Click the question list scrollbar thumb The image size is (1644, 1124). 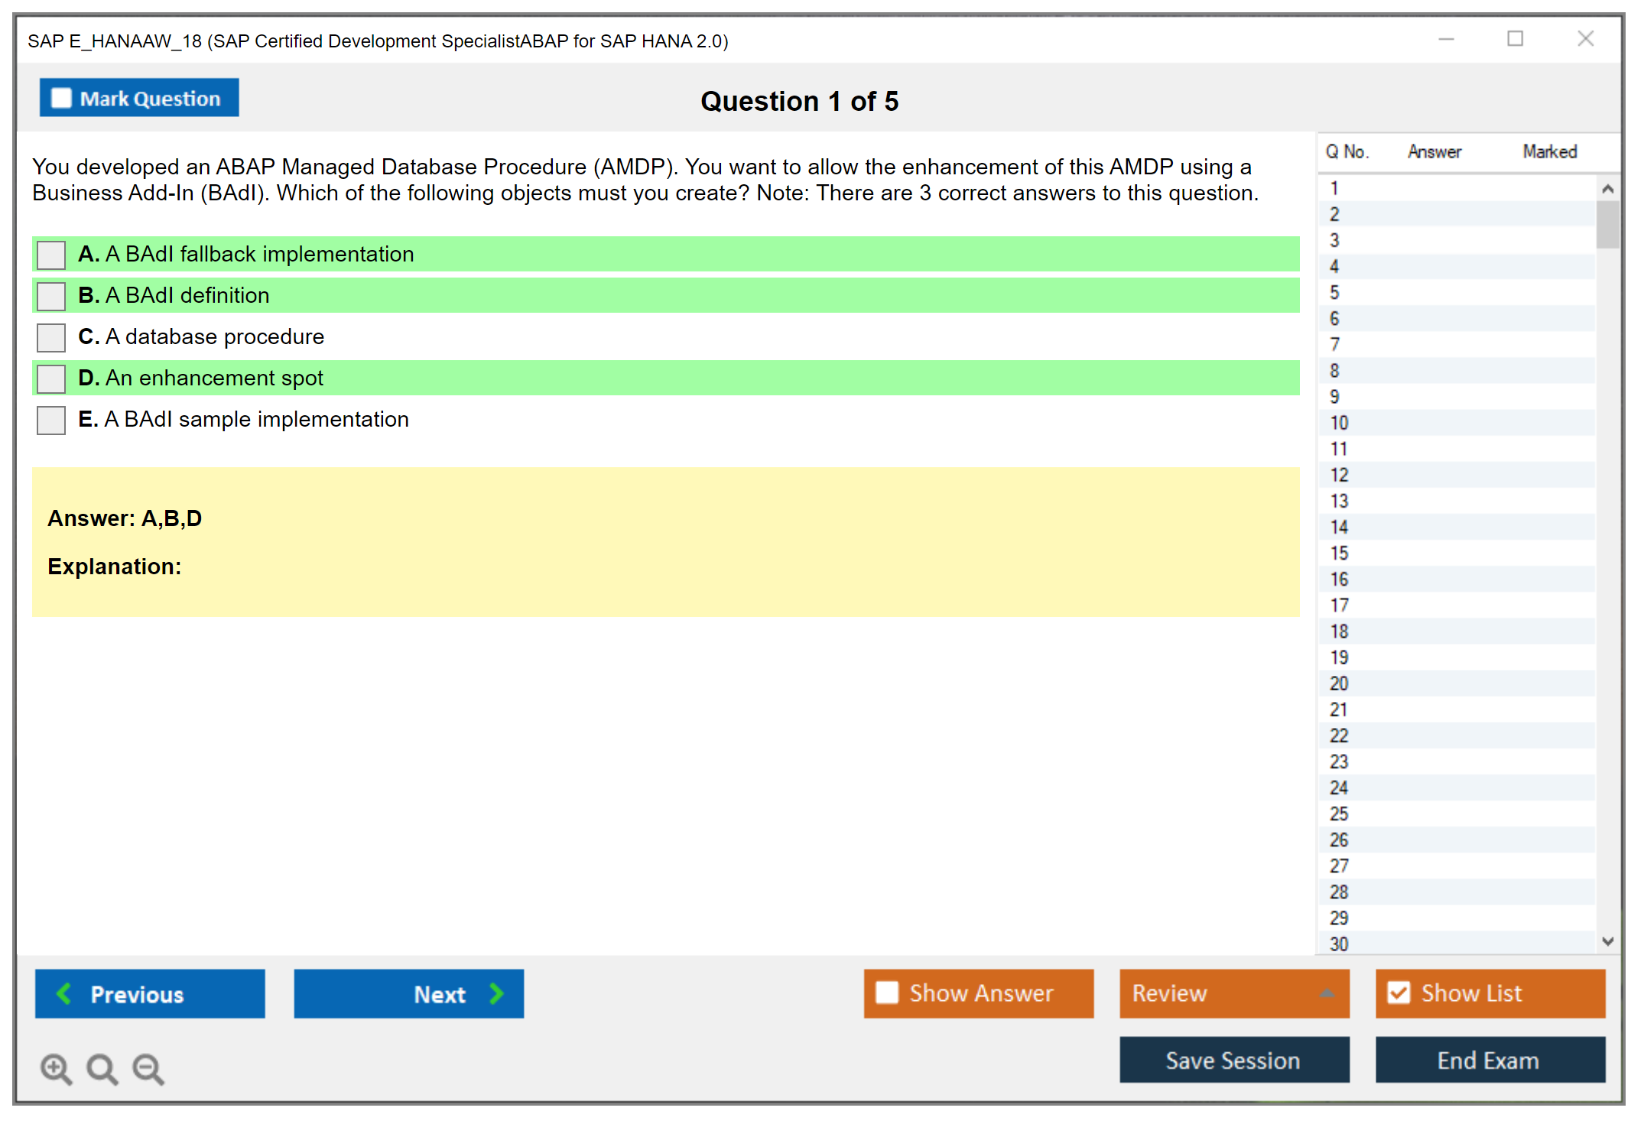(x=1607, y=224)
